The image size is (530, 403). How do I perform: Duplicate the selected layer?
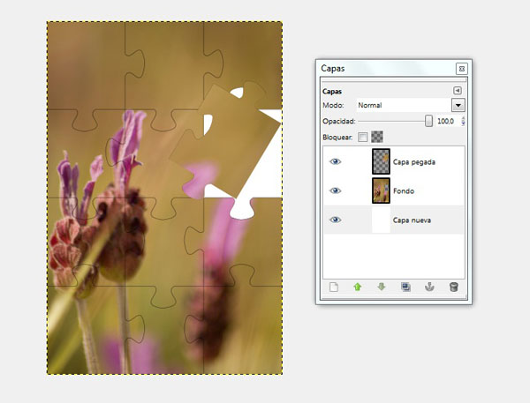tap(405, 287)
